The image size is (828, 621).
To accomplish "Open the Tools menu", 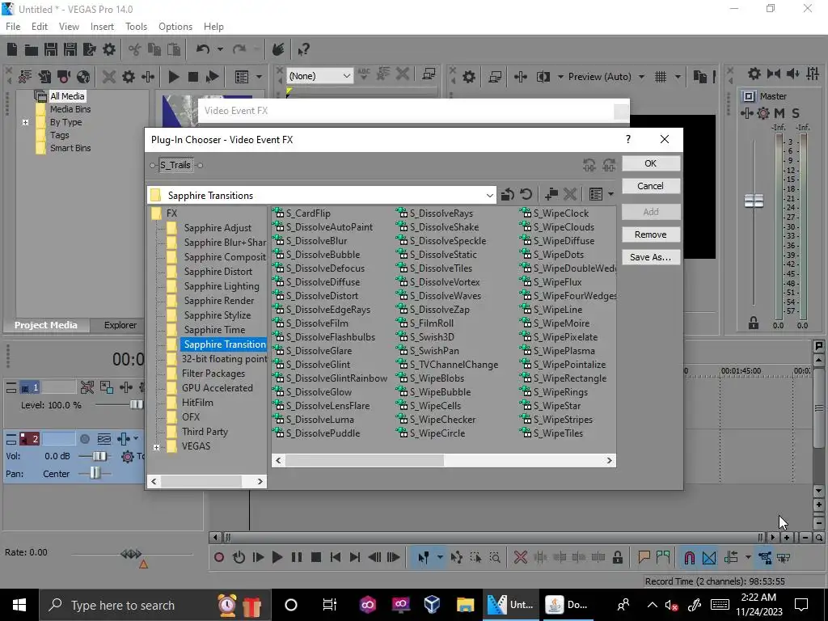I will [x=136, y=27].
